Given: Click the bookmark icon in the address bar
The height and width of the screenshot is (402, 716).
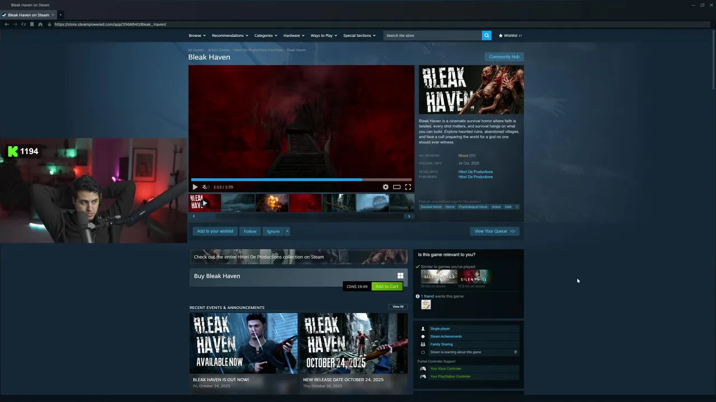Looking at the screenshot, I should click(32, 25).
